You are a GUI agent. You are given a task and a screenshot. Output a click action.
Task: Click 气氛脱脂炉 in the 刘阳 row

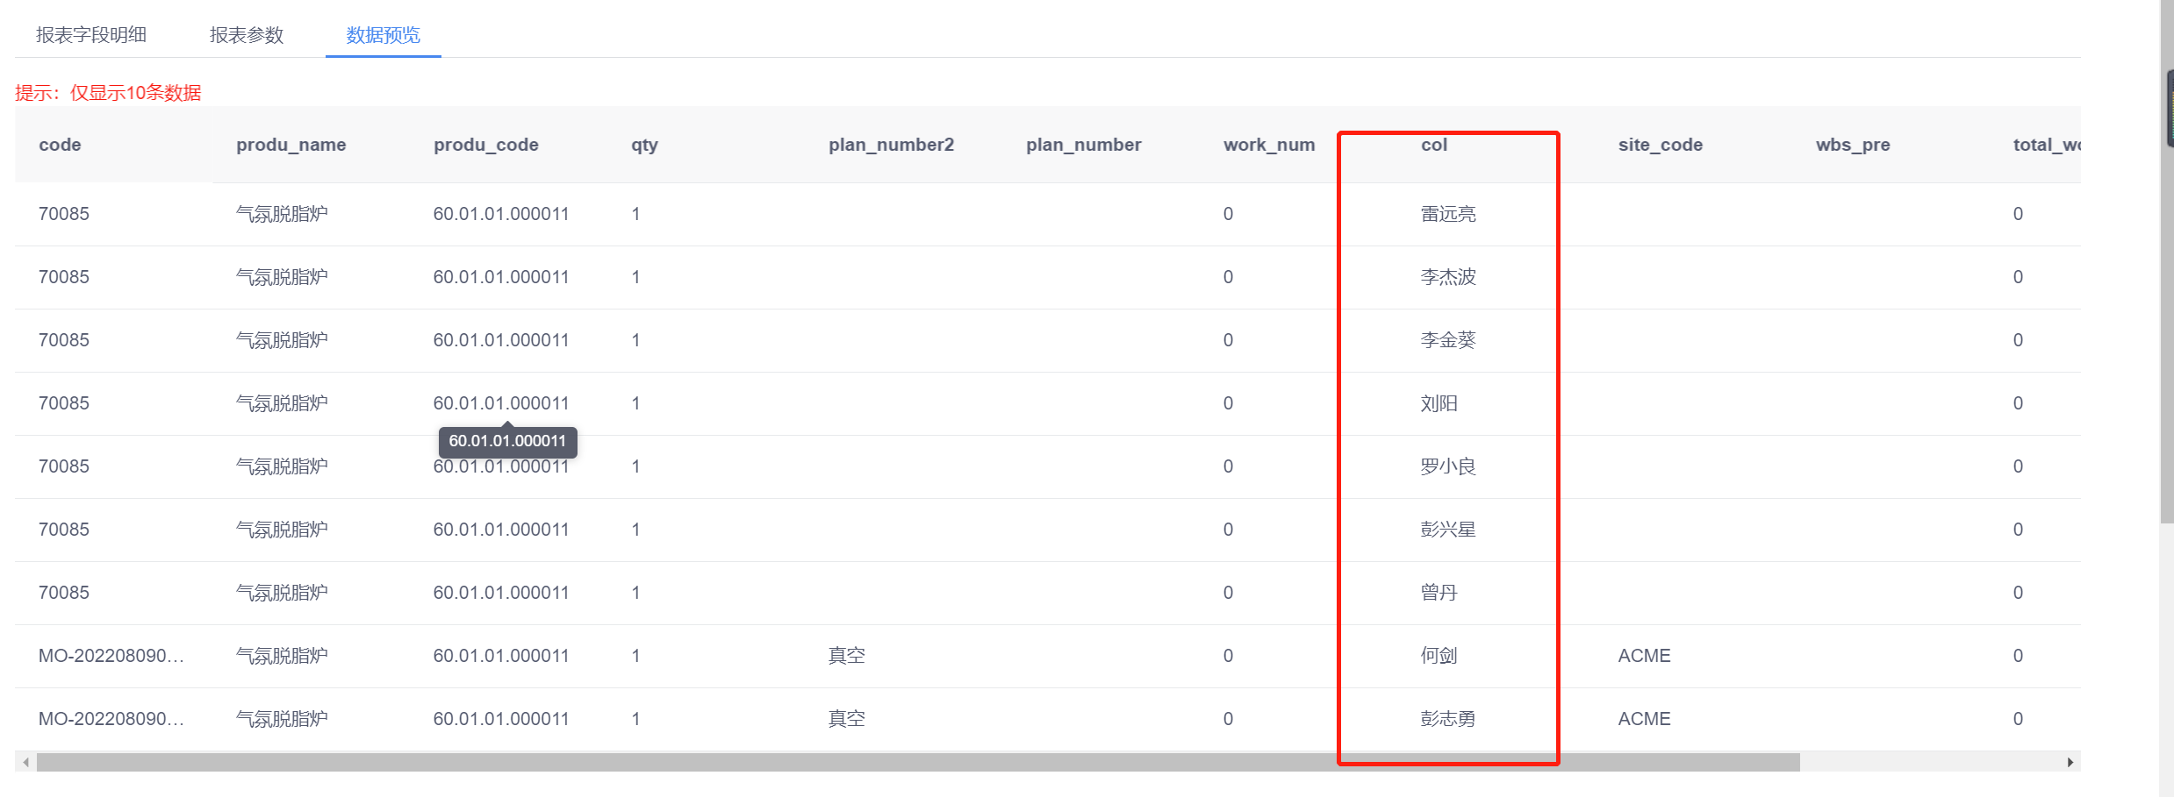coord(282,403)
